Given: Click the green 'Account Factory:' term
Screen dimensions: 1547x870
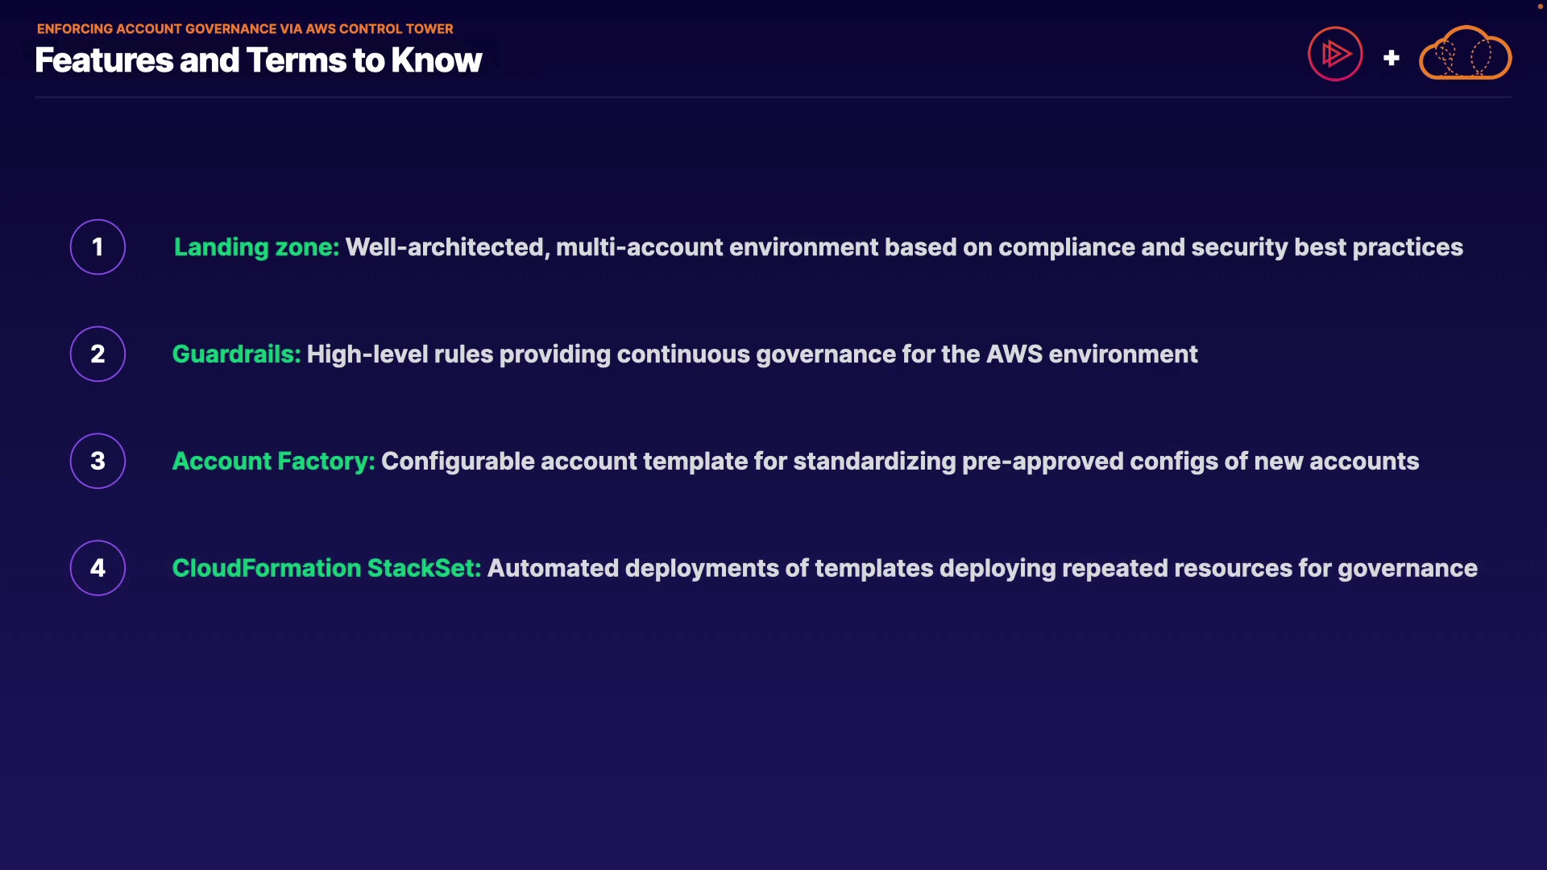Looking at the screenshot, I should click(273, 461).
